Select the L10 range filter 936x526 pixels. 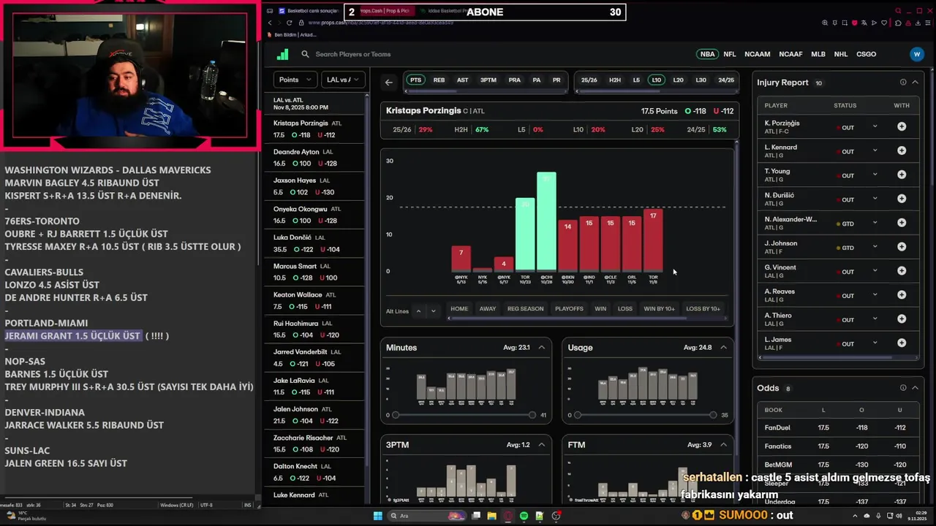click(656, 80)
